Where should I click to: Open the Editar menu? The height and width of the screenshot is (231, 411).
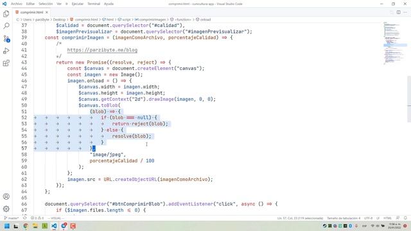30,4
